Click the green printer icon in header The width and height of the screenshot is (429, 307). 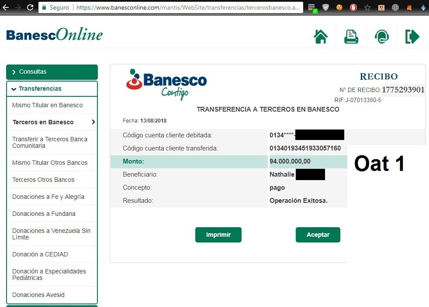coord(351,37)
